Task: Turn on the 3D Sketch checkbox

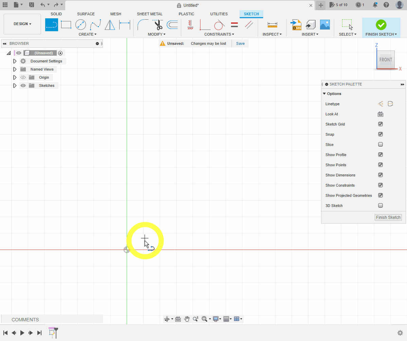Action: (x=381, y=206)
